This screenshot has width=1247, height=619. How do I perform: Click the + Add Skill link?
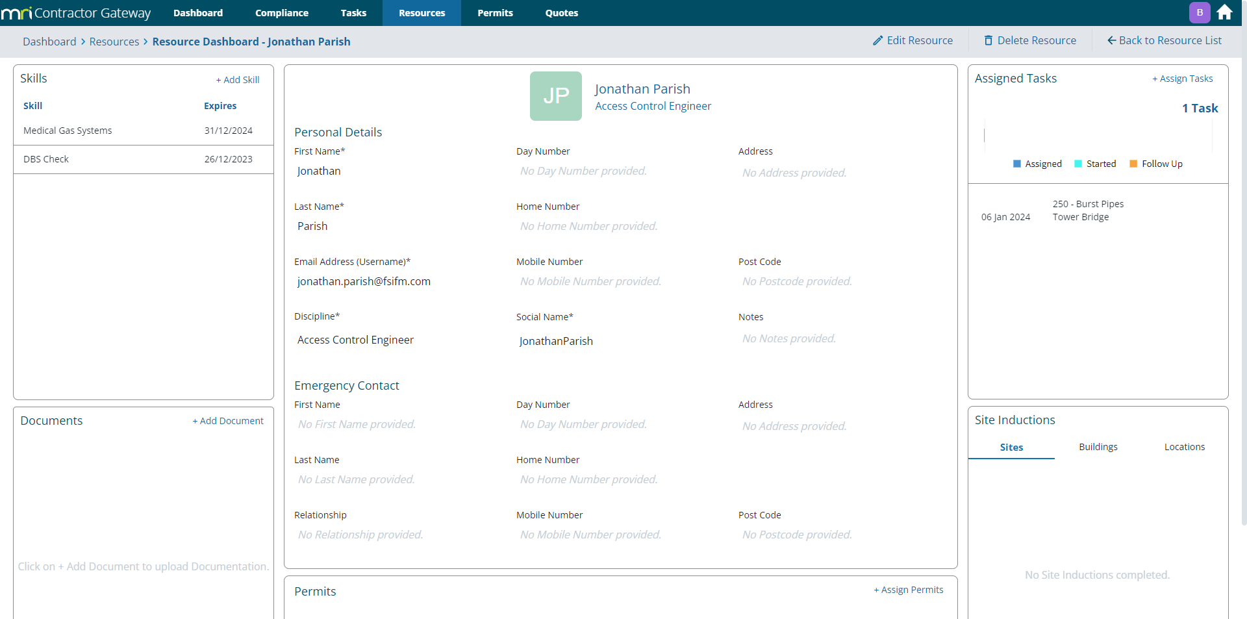point(238,80)
